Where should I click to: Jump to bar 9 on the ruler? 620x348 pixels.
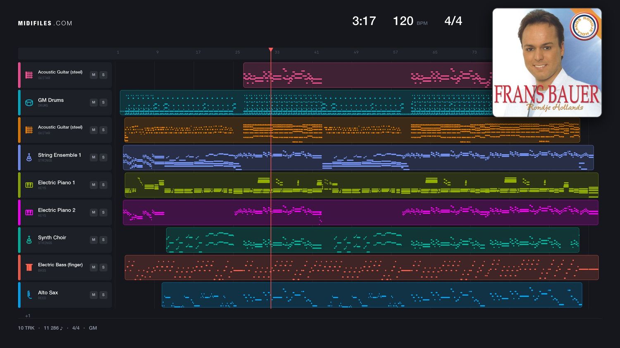tap(157, 52)
